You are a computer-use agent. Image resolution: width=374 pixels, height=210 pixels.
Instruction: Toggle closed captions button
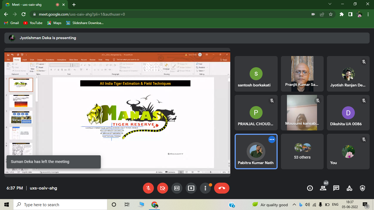177,188
